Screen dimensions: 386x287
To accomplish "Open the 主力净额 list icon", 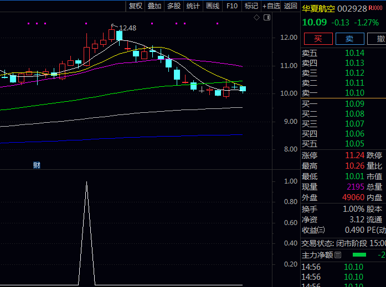I will coord(338,255).
